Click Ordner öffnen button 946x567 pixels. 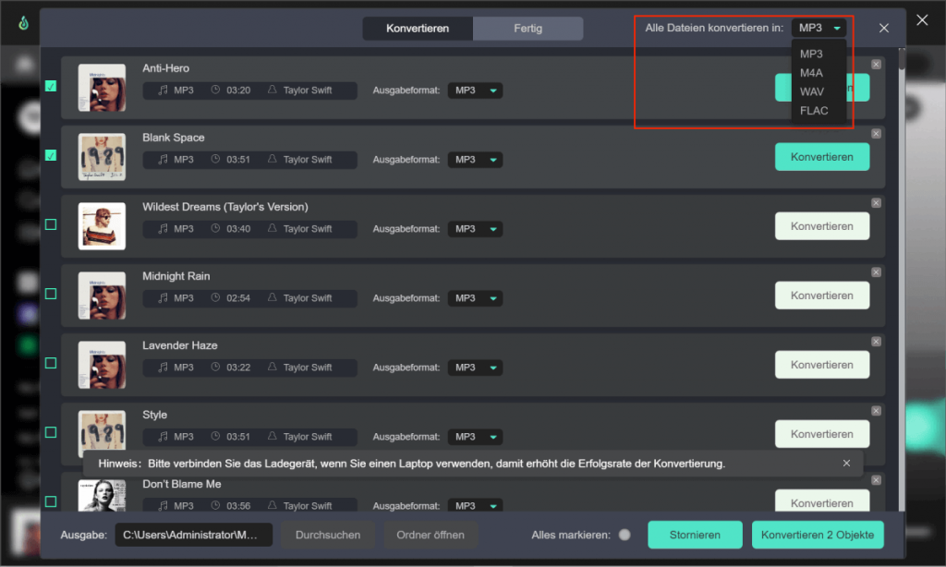point(431,535)
